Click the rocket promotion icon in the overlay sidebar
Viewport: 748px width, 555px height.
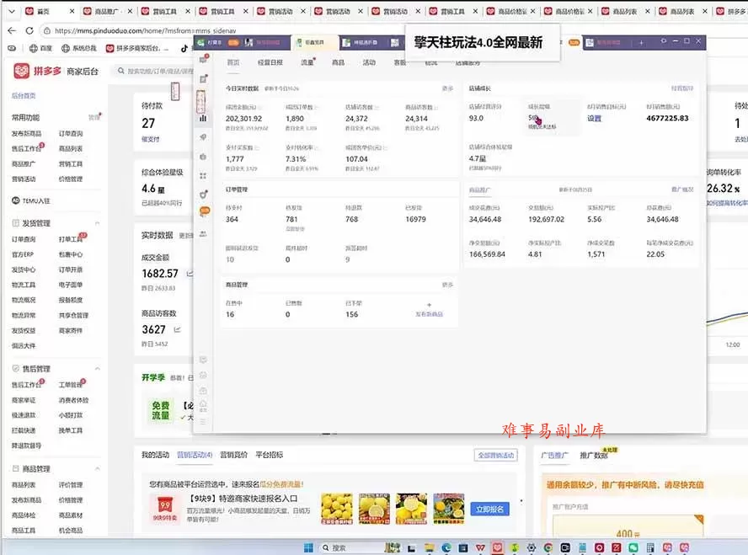pyautogui.click(x=203, y=137)
